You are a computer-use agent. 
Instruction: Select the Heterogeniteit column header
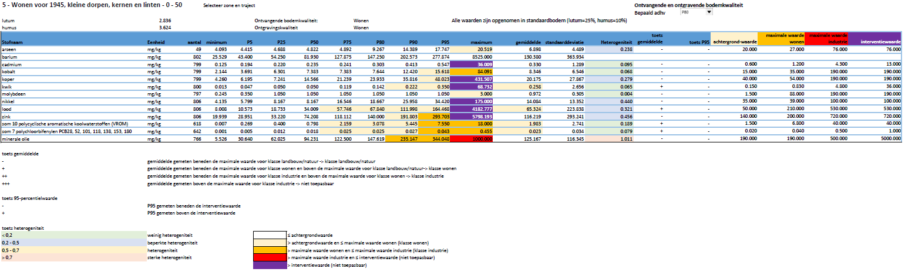[616, 43]
